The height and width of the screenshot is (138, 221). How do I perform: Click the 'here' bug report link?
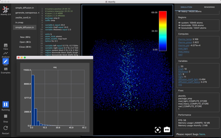[x=202, y=134]
